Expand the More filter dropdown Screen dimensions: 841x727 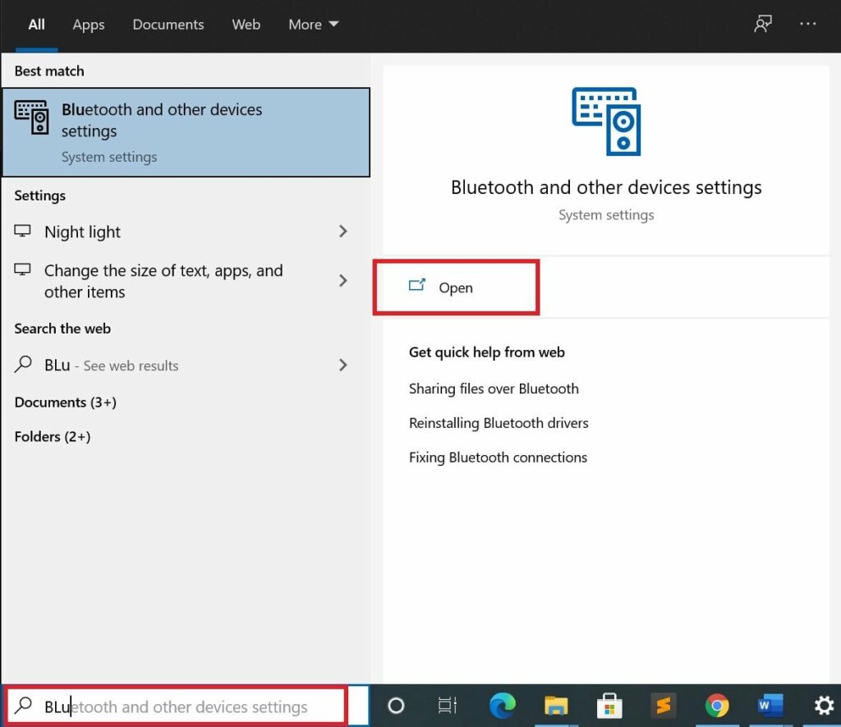click(x=314, y=25)
